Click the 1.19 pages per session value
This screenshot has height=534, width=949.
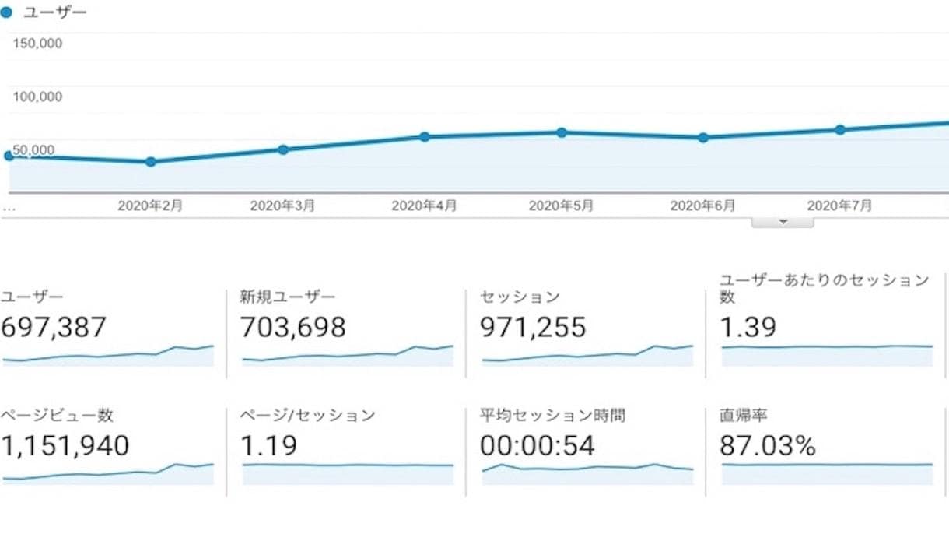(x=268, y=446)
